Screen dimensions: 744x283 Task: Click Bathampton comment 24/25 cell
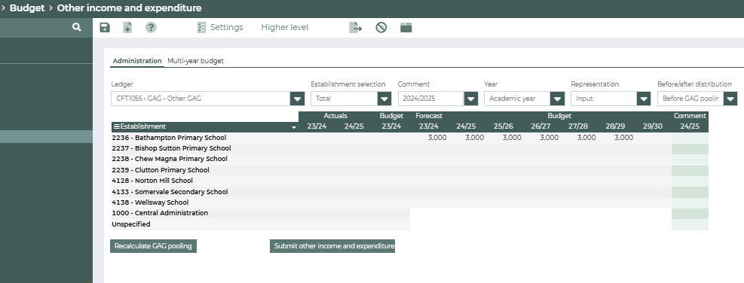pyautogui.click(x=690, y=138)
